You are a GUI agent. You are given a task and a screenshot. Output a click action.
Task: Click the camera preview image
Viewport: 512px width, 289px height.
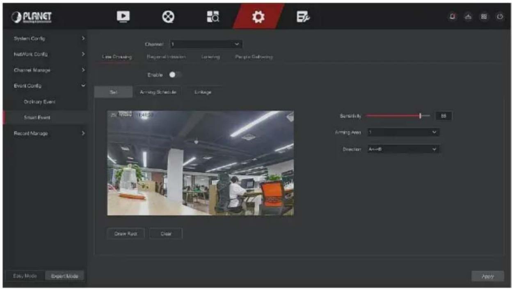coord(200,163)
